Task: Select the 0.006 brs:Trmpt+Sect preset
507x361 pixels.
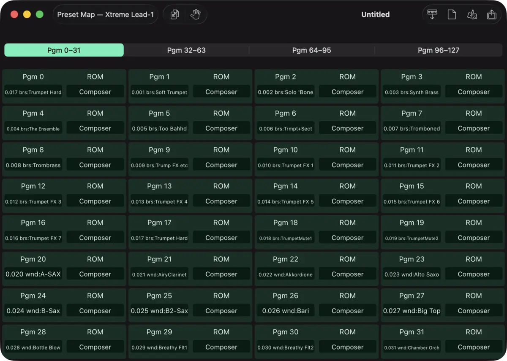Action: 286,129
